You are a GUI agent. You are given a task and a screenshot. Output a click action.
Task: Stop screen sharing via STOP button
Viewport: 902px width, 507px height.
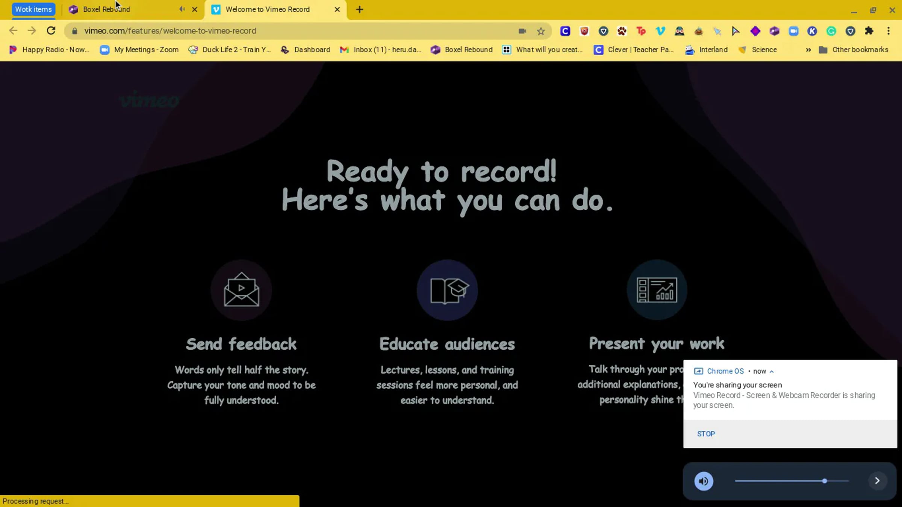coord(706,434)
